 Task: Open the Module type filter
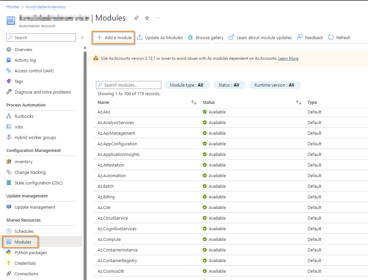(187, 85)
